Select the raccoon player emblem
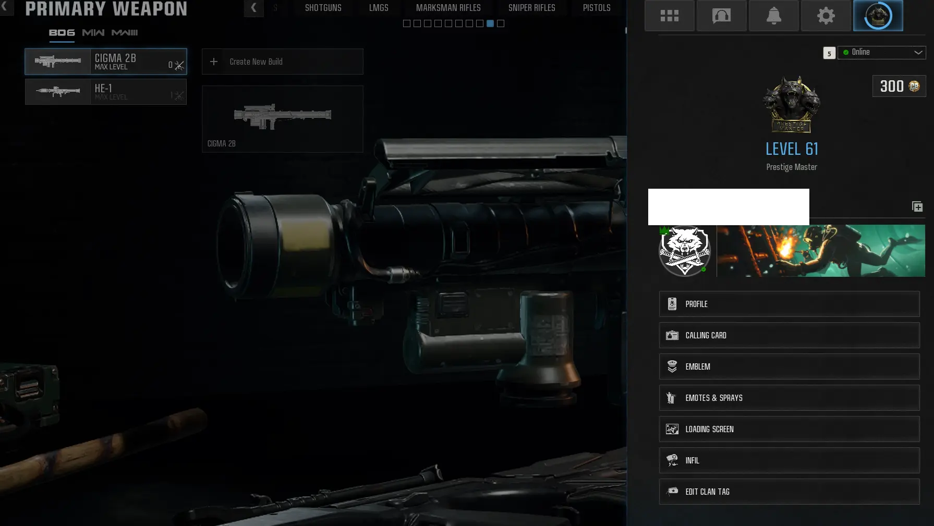 point(684,251)
